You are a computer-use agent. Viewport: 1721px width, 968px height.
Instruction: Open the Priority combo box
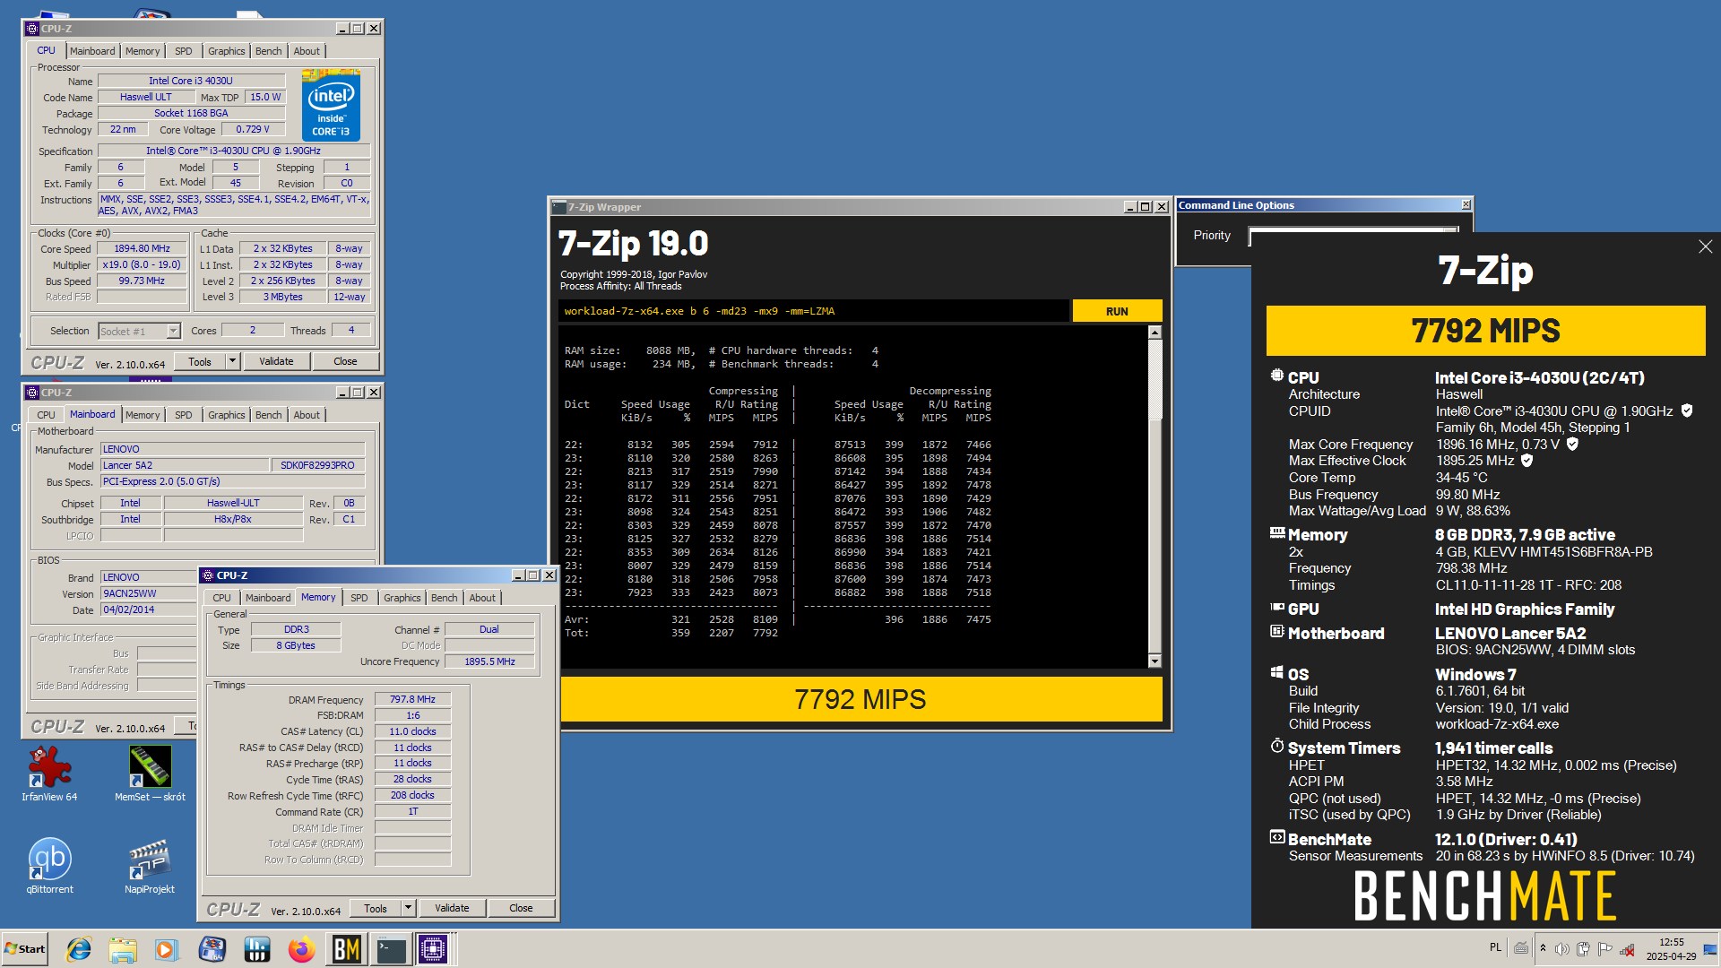click(x=1353, y=237)
